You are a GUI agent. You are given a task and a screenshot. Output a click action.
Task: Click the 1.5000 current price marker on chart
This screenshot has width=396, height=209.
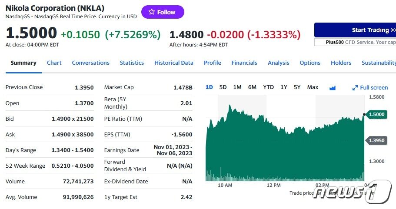point(376,114)
